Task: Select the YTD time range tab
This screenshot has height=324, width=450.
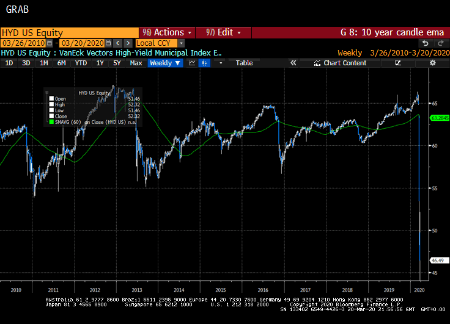Action: tap(81, 63)
